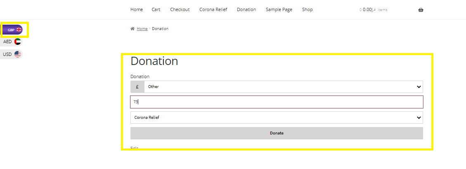
Task: Visit the Shop menu item
Action: pyautogui.click(x=307, y=9)
